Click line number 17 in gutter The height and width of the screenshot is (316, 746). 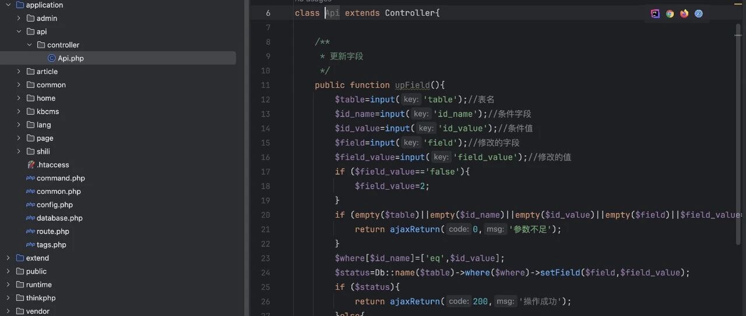point(265,172)
